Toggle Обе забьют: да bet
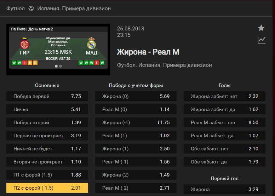The image size is (275, 196). click(224, 162)
